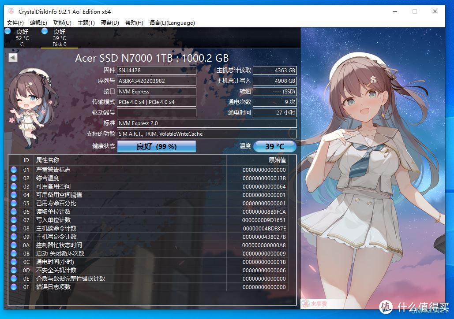Click the status orb for attribute 0F 错误日志项数
454x319 pixels.
coord(14,287)
